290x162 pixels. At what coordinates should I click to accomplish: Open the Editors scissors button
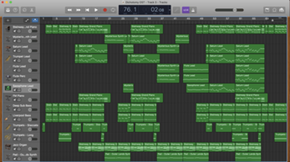[x=32, y=10]
